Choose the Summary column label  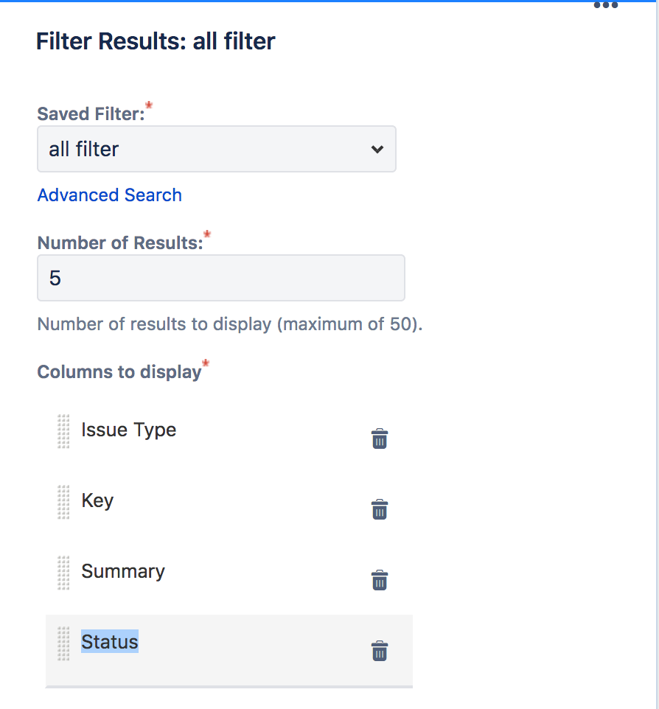[123, 571]
